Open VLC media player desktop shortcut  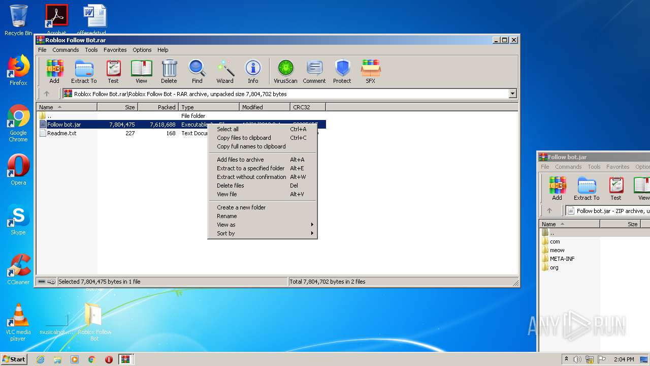pyautogui.click(x=18, y=322)
